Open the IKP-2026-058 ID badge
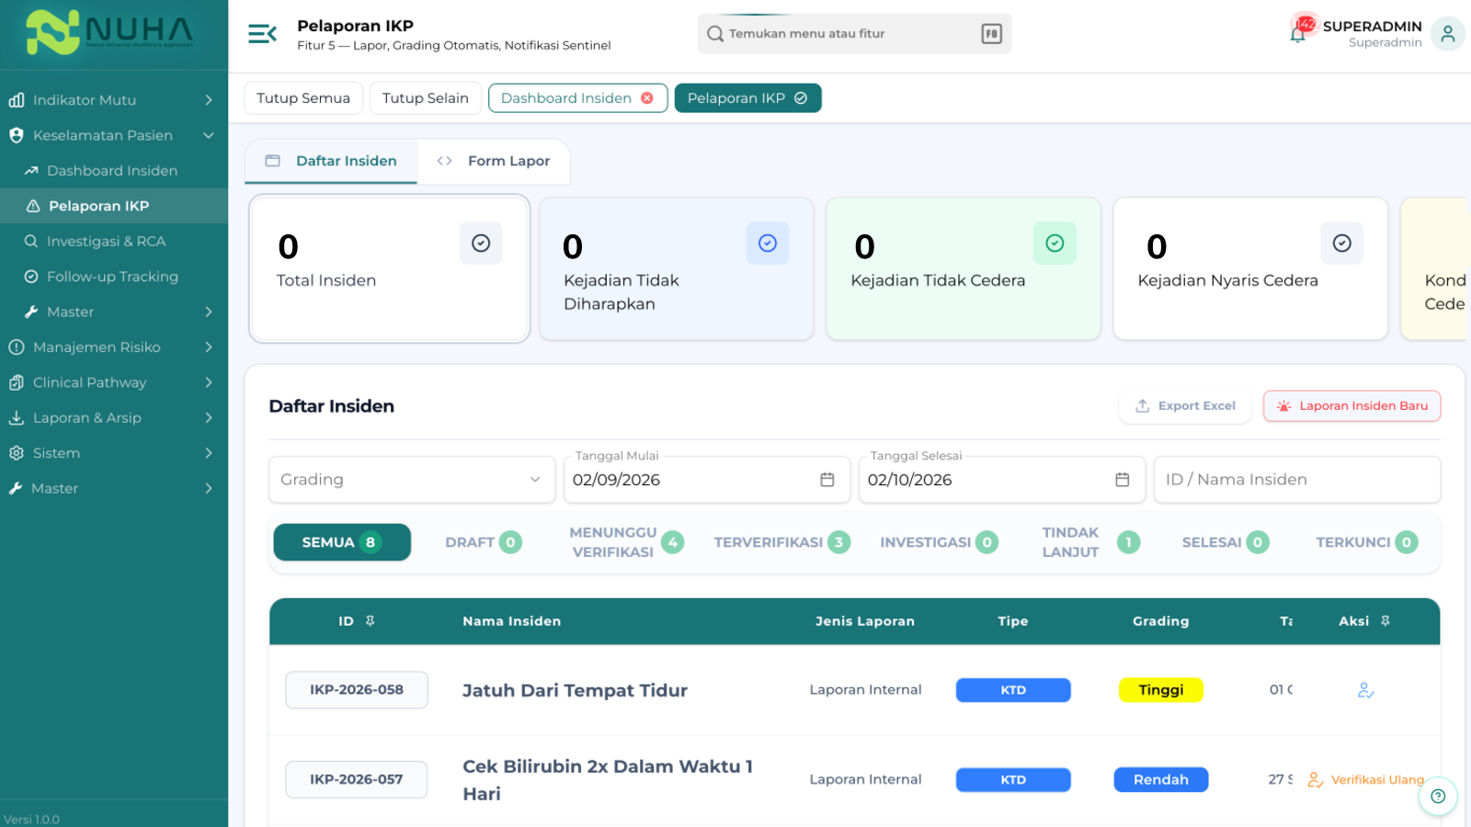The image size is (1471, 827). (x=357, y=690)
